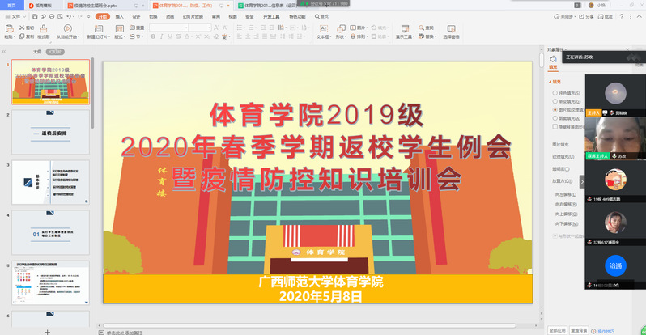Viewport: 646px width, 335px height.
Task: Toggle Hide Background Graphics checkbox
Action: click(x=555, y=126)
